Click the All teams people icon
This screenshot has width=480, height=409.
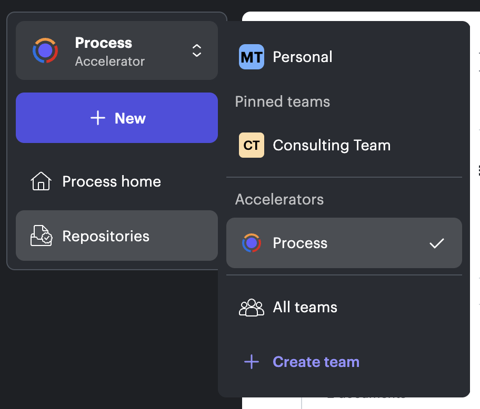point(252,307)
